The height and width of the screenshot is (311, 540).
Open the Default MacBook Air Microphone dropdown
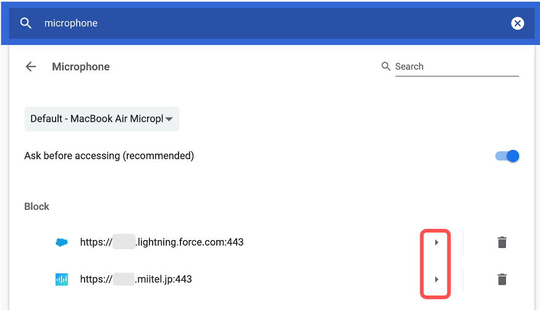tap(98, 118)
